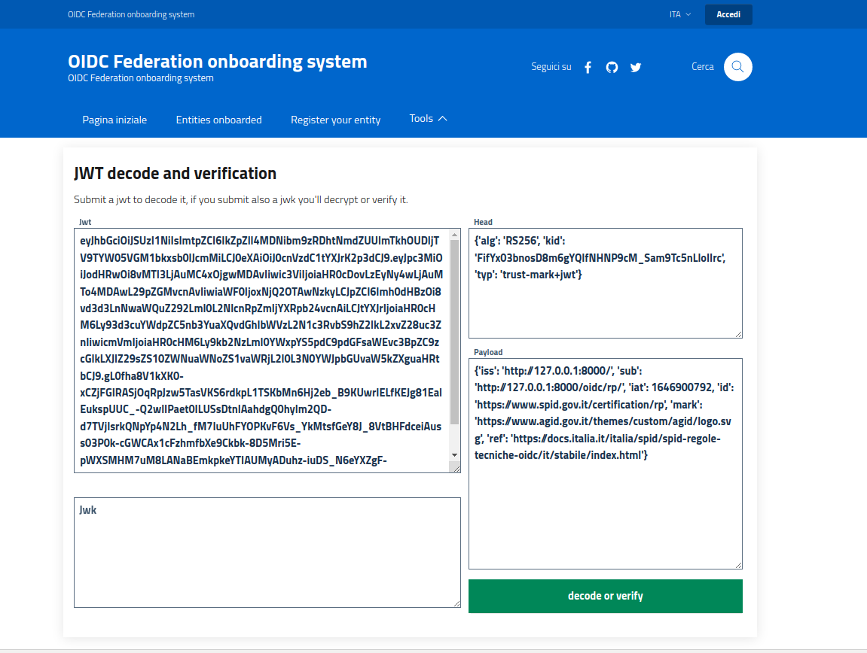Click the JWT decode and verification heading

175,174
